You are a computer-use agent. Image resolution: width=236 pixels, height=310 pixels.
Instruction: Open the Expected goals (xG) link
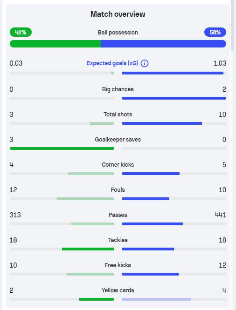[x=112, y=63]
